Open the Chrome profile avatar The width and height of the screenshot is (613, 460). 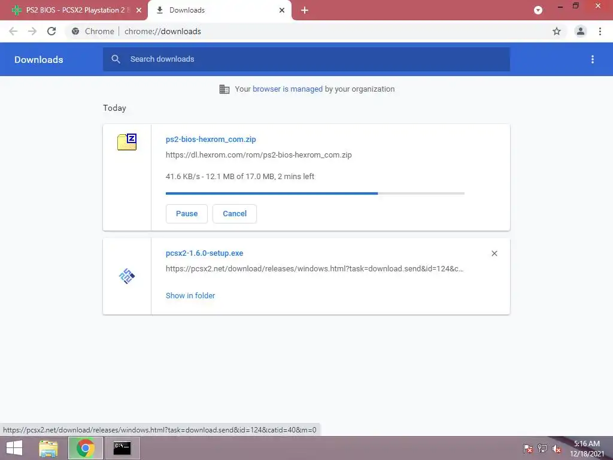coord(581,31)
